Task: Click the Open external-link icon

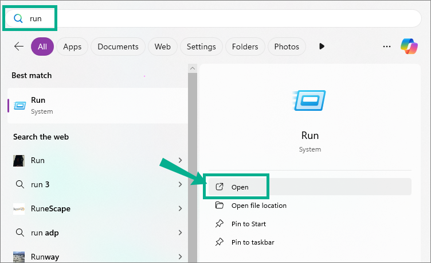Action: (220, 187)
